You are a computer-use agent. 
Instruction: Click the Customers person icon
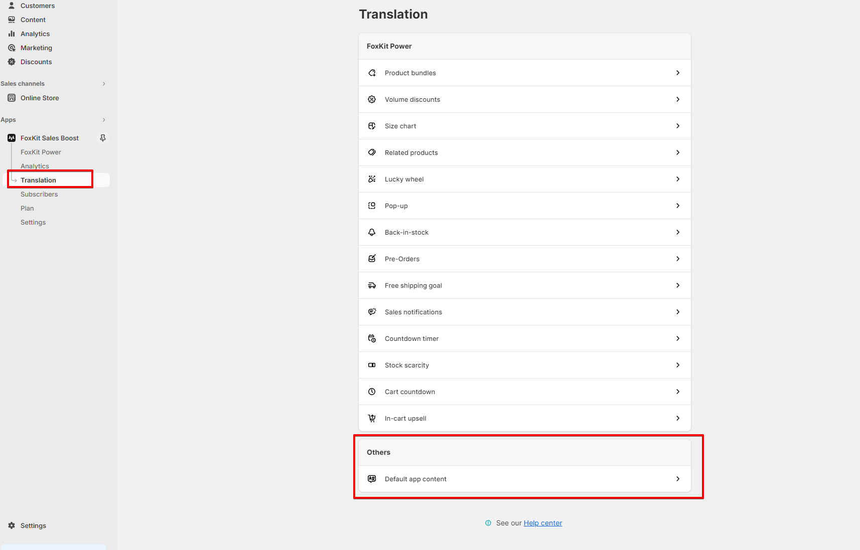pyautogui.click(x=12, y=6)
